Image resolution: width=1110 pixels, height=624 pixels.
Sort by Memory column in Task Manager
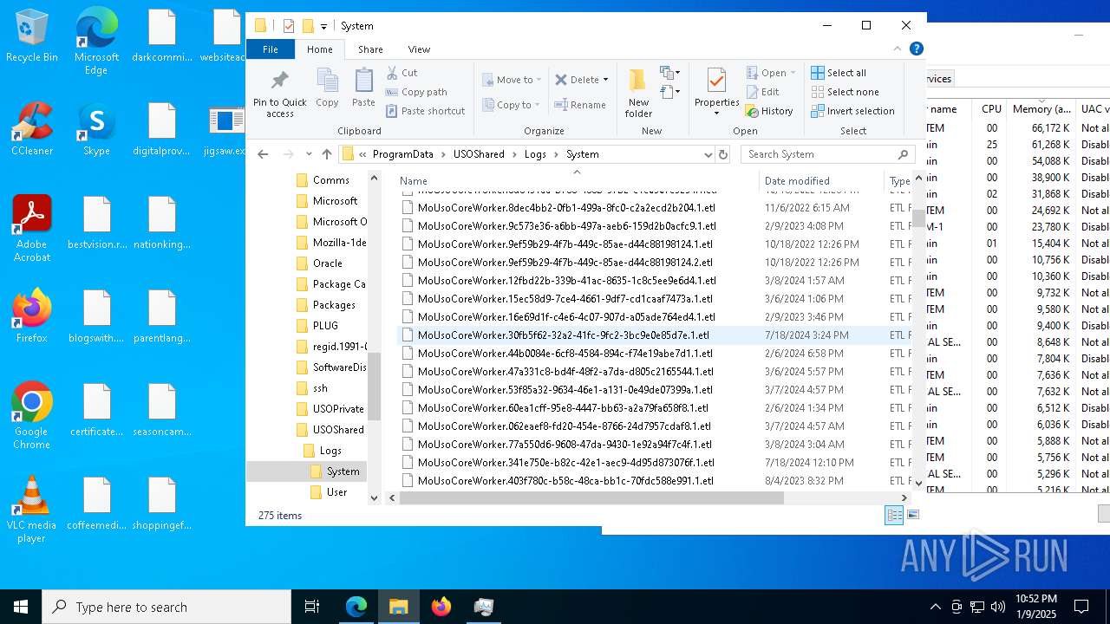(x=1041, y=109)
